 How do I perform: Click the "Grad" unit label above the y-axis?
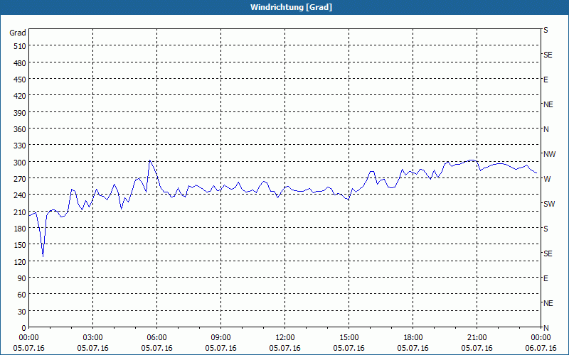[18, 33]
